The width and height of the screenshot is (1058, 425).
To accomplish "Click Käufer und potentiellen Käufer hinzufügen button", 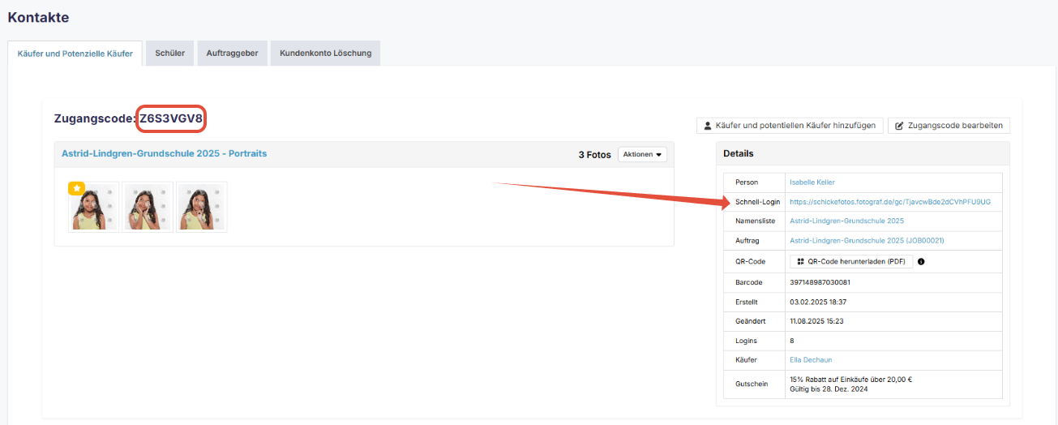I will coord(789,126).
